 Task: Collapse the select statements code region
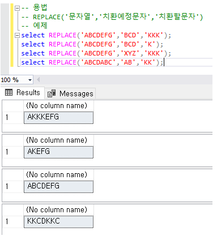click(17, 35)
